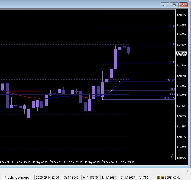
Task: Click the 1.18855 price scale value
Action: pos(181,25)
